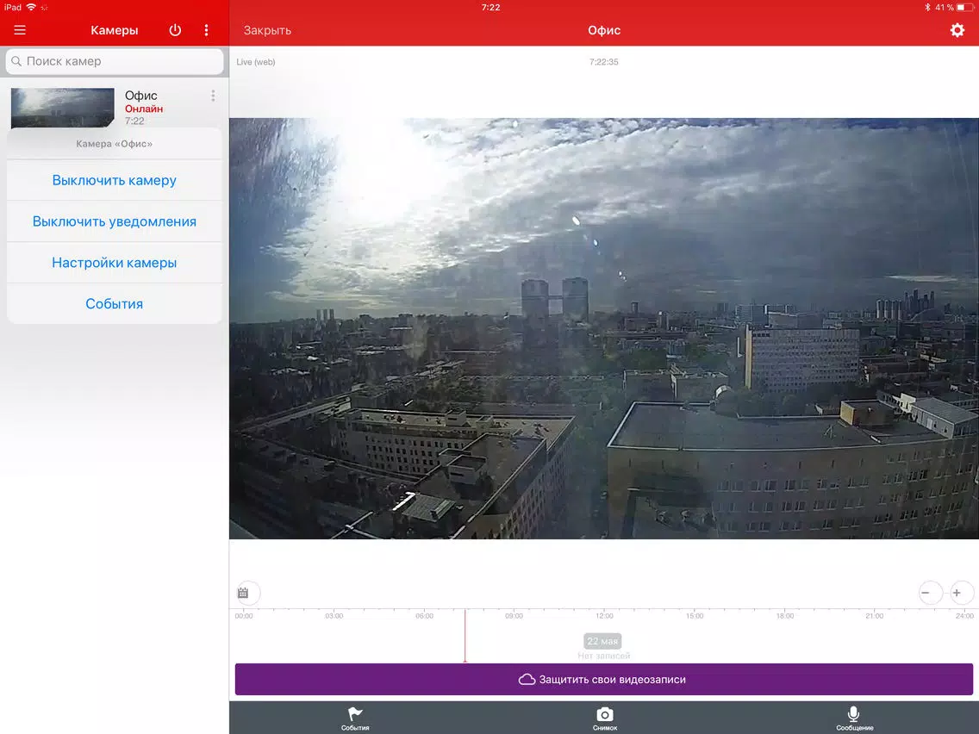
Task: Open the three-dot menu in Камеры header
Action: (207, 30)
